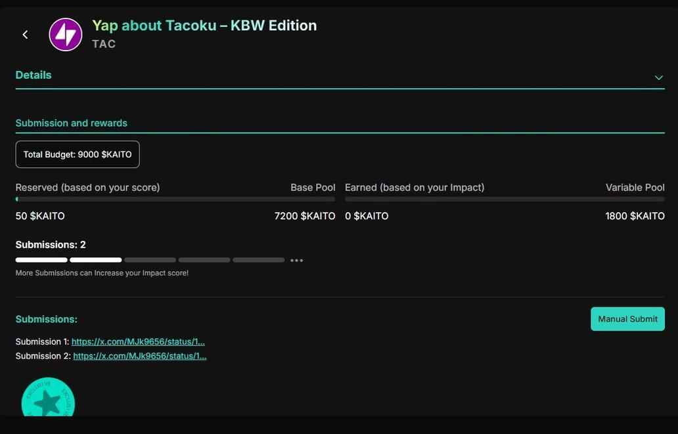Viewport: 678px width, 434px height.
Task: Click the 0 $KAITO earned amount
Action: coord(367,216)
